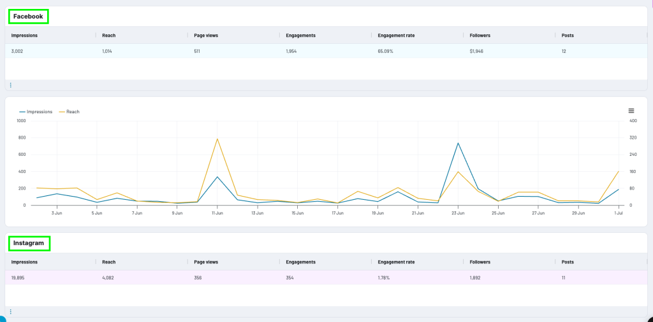653x322 pixels.
Task: Click Facebook Posts column header
Action: pyautogui.click(x=568, y=36)
